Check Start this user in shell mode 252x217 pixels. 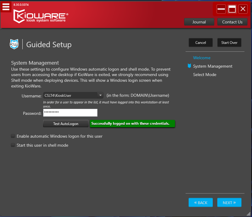click(13, 145)
